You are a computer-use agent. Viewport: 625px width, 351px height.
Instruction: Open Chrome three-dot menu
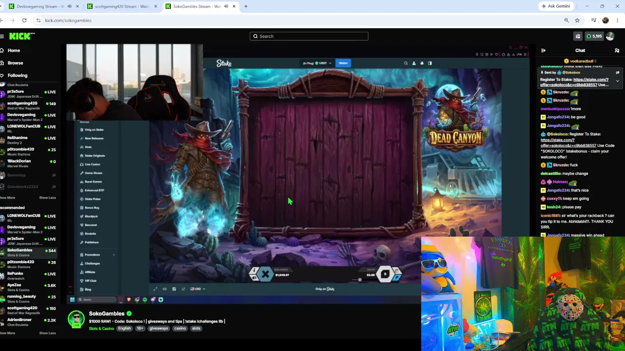tap(618, 20)
